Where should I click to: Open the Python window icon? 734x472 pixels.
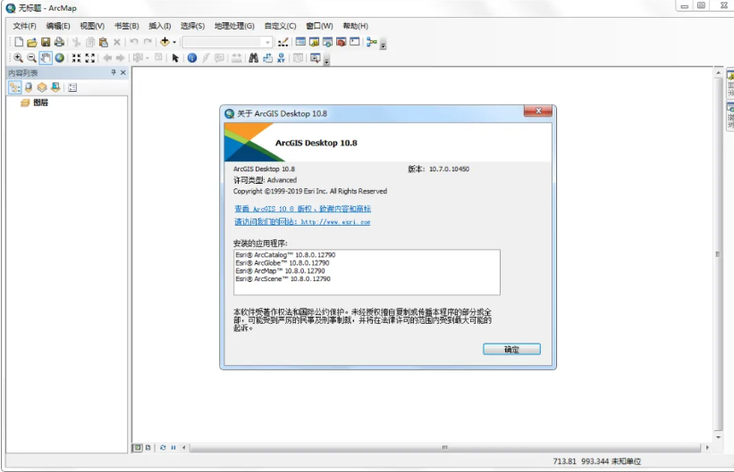[x=355, y=42]
